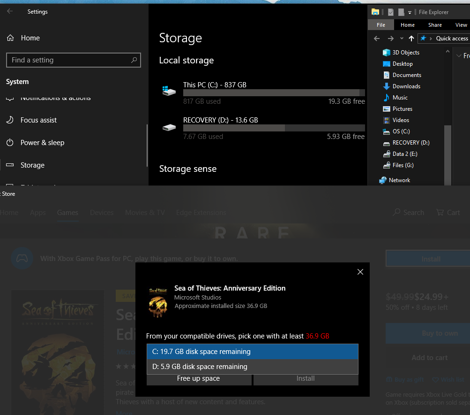The width and height of the screenshot is (470, 415).
Task: Go back with Settings back arrow
Action: 10,11
